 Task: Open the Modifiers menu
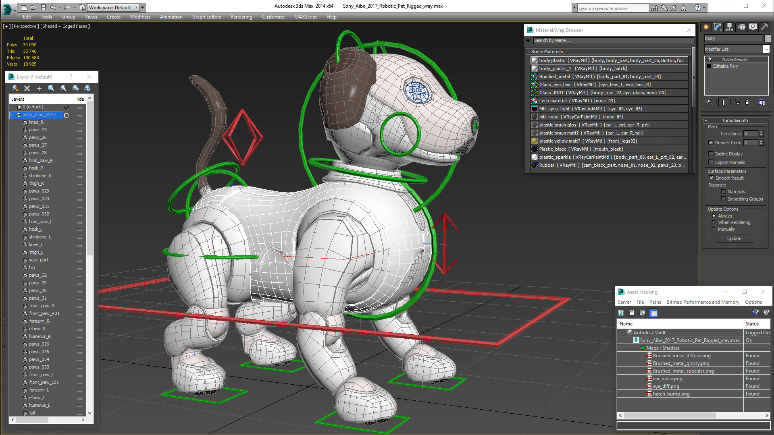(140, 17)
